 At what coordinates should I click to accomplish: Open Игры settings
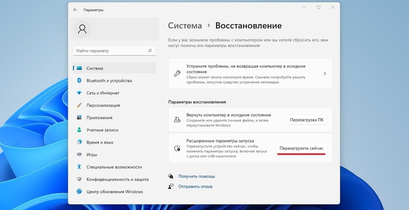pyautogui.click(x=114, y=155)
